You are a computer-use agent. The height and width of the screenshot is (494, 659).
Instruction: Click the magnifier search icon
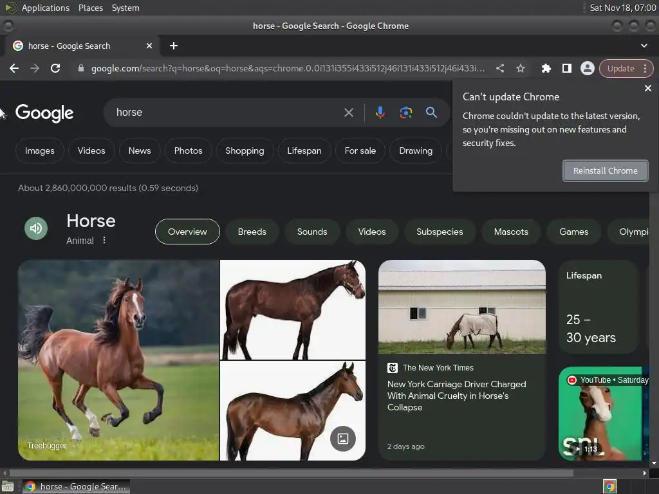pos(431,112)
